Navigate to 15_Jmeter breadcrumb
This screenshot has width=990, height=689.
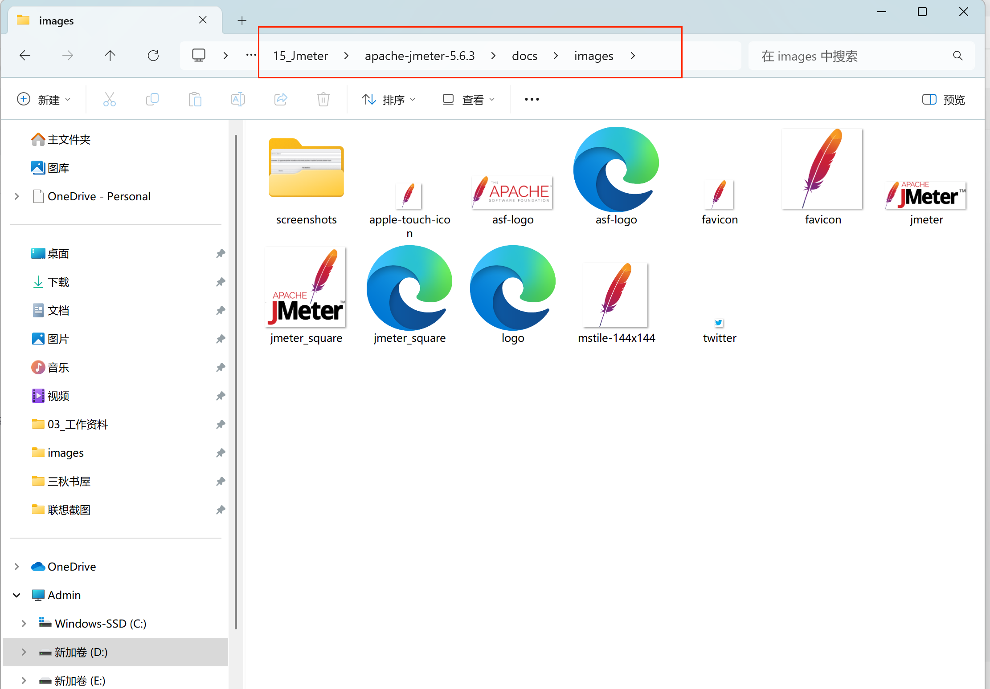[300, 56]
